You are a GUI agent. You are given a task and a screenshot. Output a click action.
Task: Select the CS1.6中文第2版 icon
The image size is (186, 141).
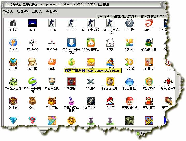[110, 23]
